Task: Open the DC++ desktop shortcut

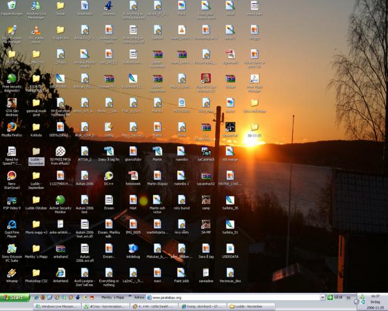Action: [x=109, y=176]
